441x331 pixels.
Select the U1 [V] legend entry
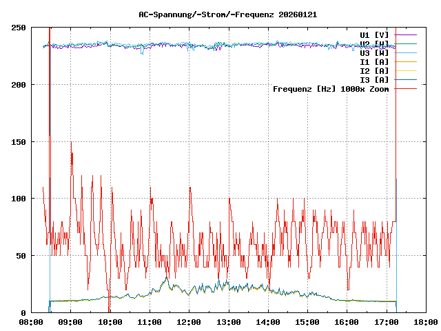point(374,34)
